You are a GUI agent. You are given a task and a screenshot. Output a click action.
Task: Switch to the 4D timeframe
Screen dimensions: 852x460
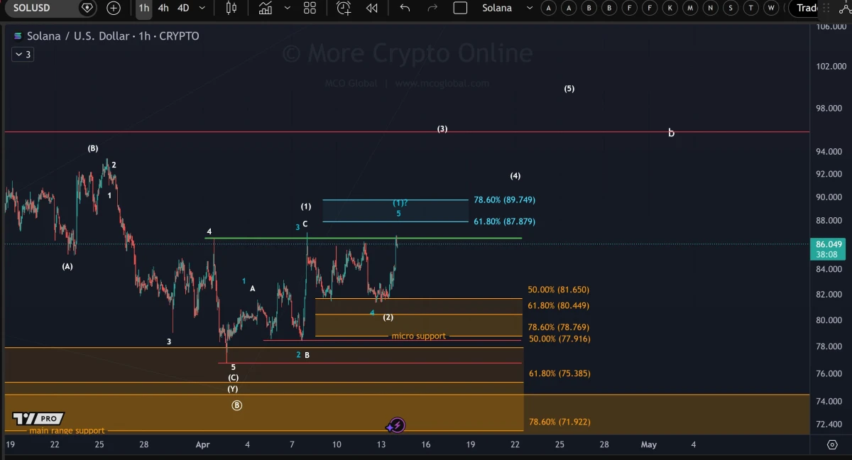click(x=183, y=8)
